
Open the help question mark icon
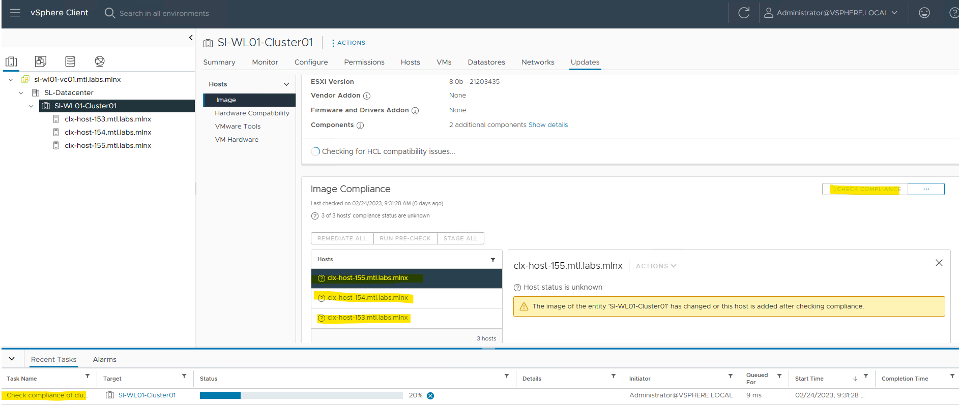pyautogui.click(x=954, y=13)
